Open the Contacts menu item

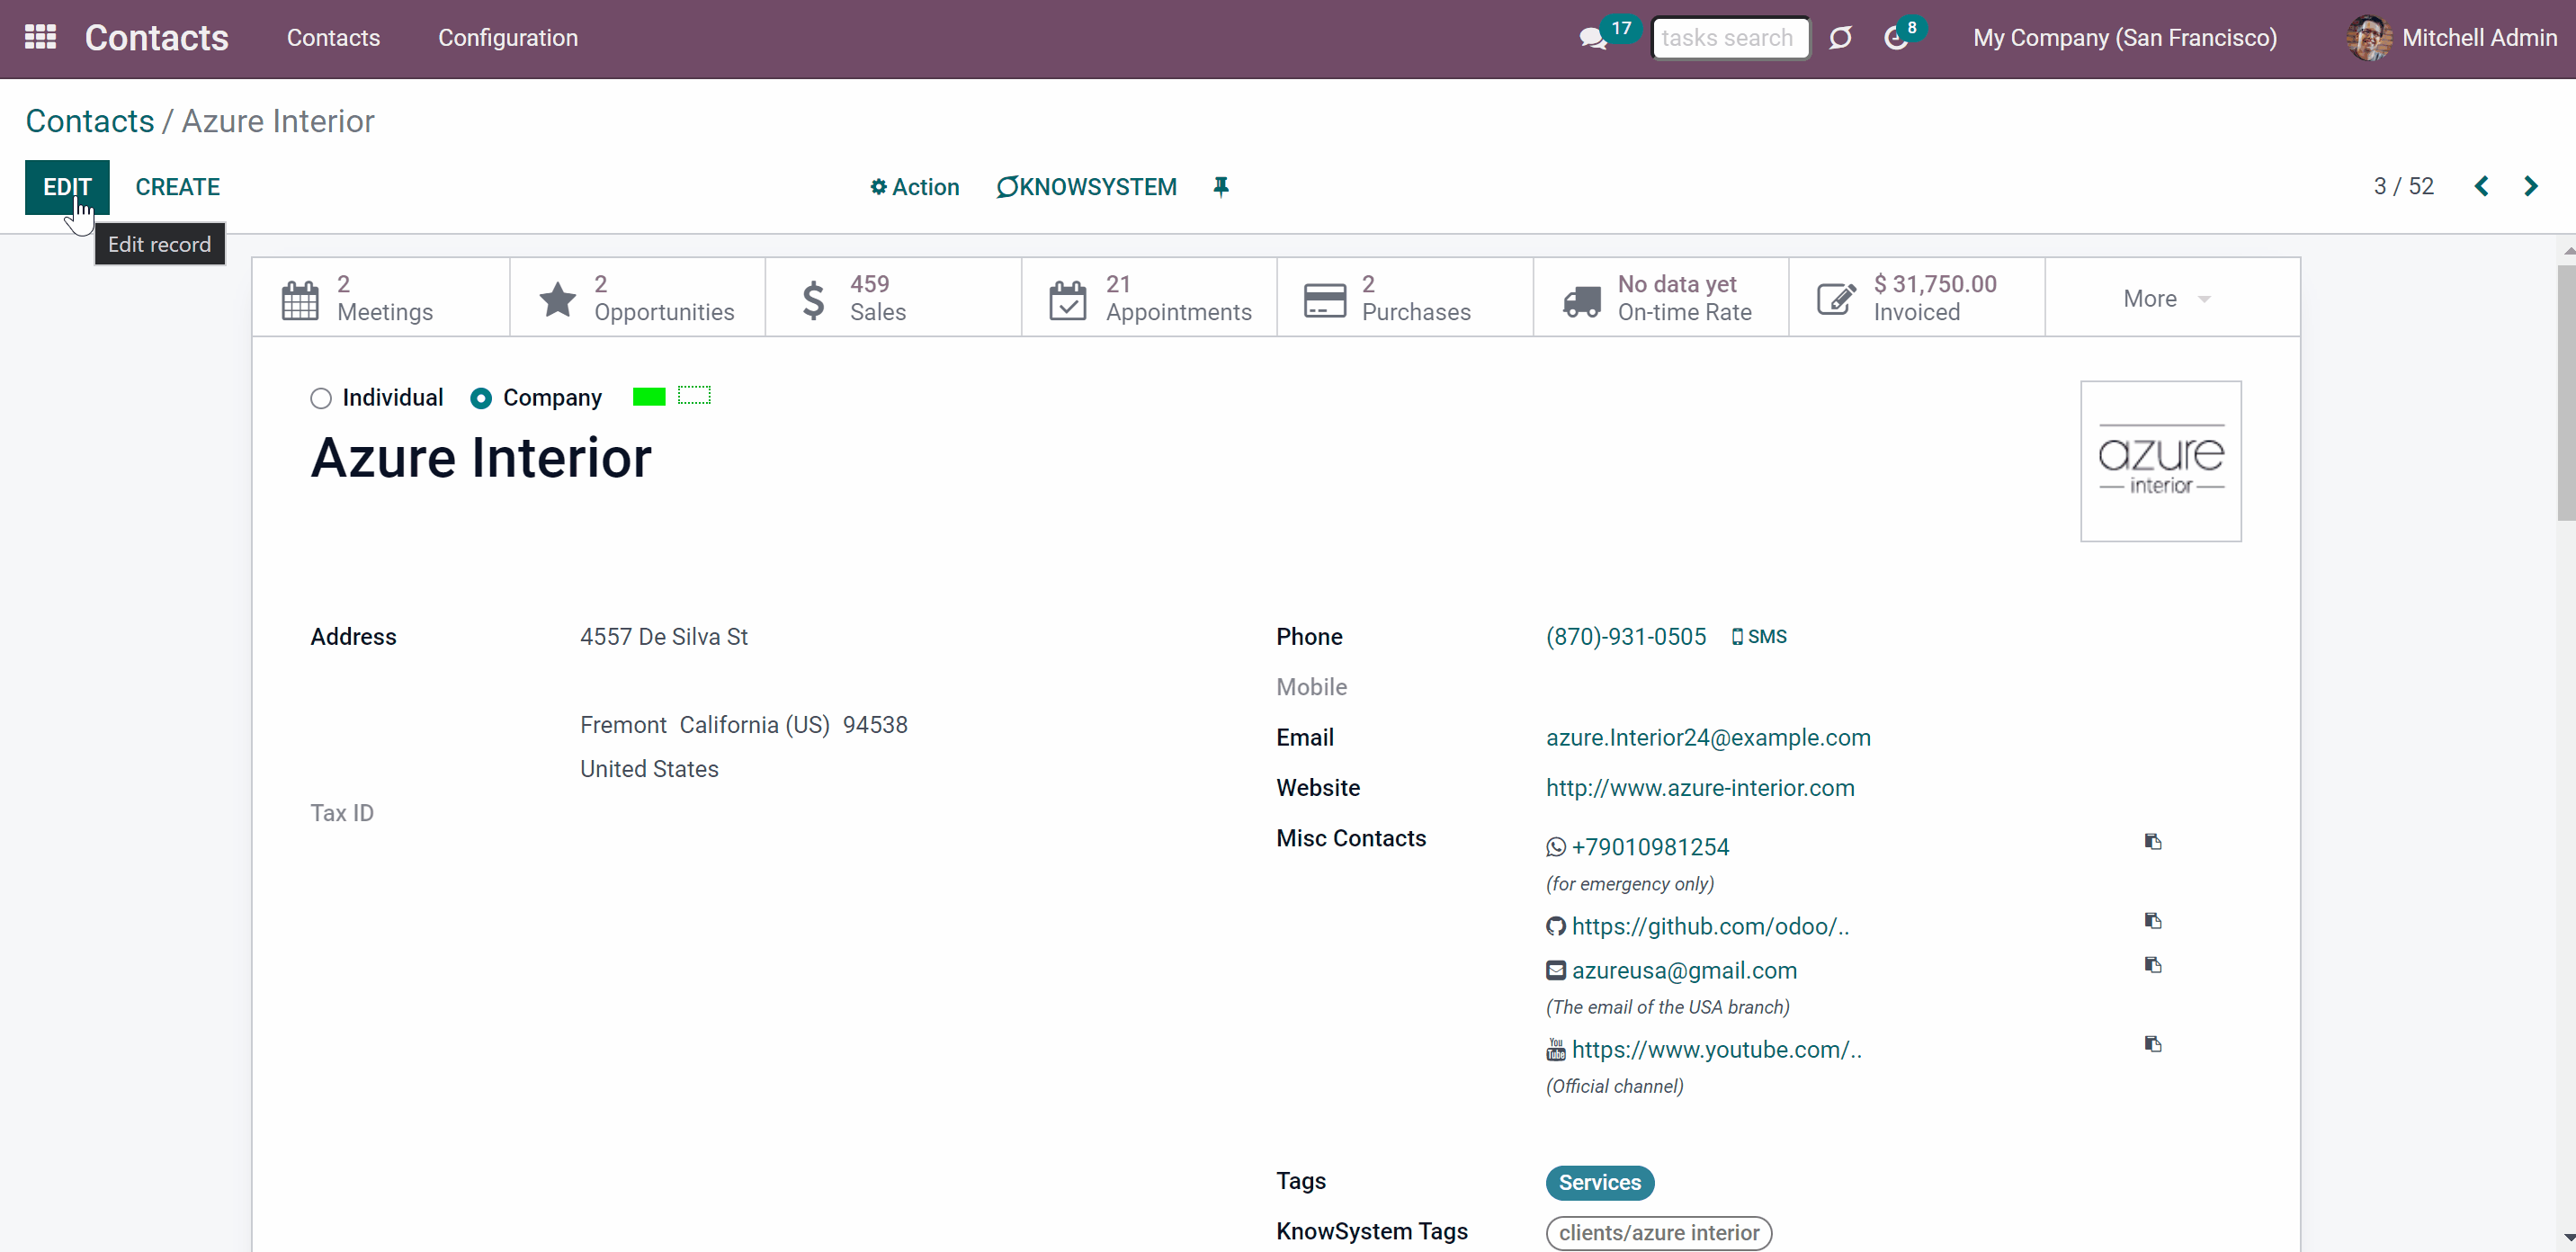click(x=333, y=38)
